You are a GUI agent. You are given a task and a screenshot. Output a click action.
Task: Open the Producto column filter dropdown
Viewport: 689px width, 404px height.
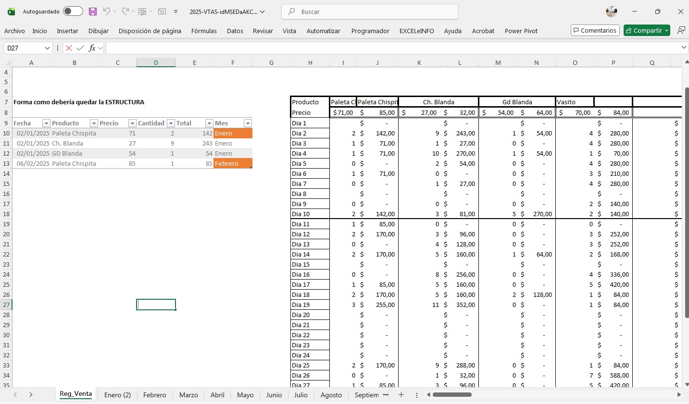[x=94, y=123]
